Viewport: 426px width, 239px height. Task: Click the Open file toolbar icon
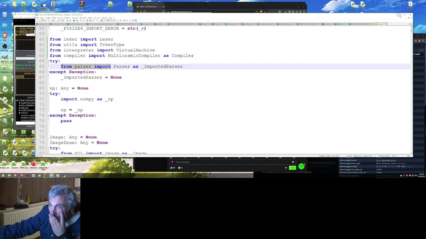click(40, 21)
